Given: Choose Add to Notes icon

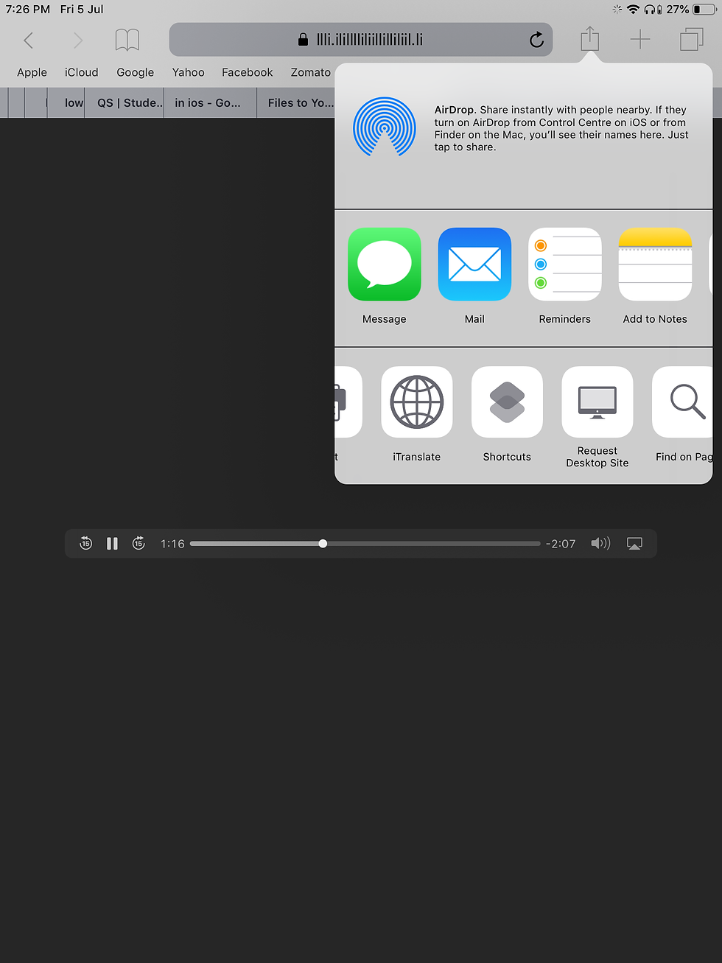Looking at the screenshot, I should 655,265.
